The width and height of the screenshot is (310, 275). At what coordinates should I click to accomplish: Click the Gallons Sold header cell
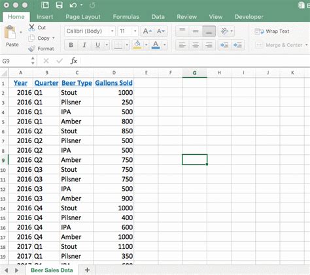(x=114, y=83)
